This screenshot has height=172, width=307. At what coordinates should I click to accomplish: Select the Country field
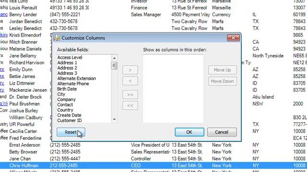pyautogui.click(x=65, y=110)
